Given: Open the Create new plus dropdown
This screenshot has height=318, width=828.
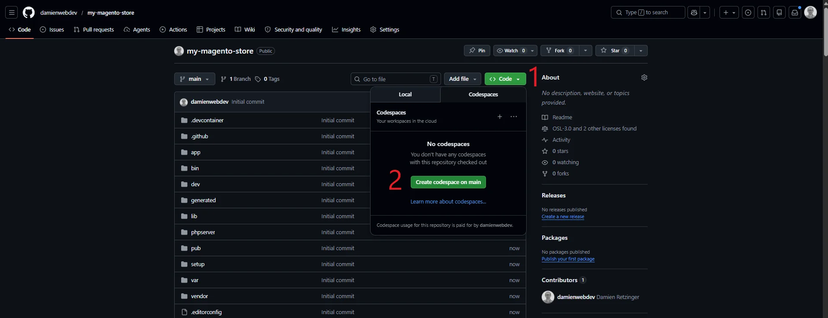Looking at the screenshot, I should pyautogui.click(x=729, y=13).
